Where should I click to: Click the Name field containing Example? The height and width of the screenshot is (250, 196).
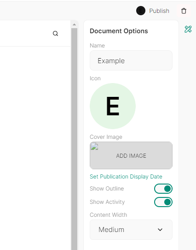[131, 60]
